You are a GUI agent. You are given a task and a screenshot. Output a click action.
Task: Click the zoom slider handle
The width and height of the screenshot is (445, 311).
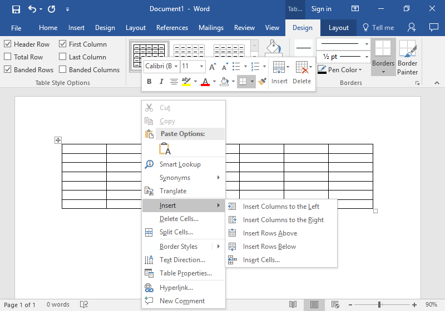pyautogui.click(x=379, y=305)
